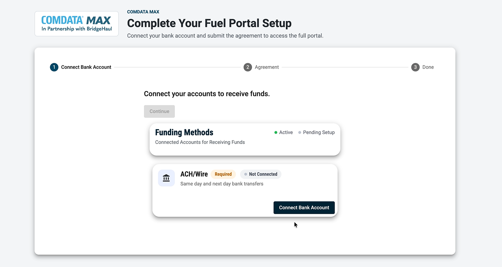Click the orange Required badge

click(x=223, y=174)
